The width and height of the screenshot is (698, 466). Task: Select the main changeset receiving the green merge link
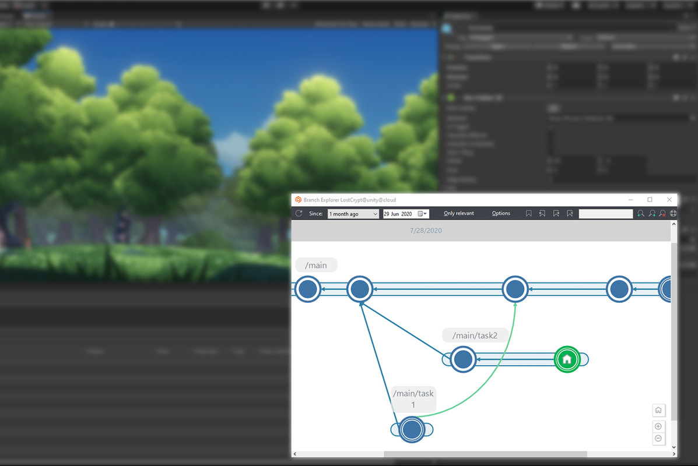515,289
